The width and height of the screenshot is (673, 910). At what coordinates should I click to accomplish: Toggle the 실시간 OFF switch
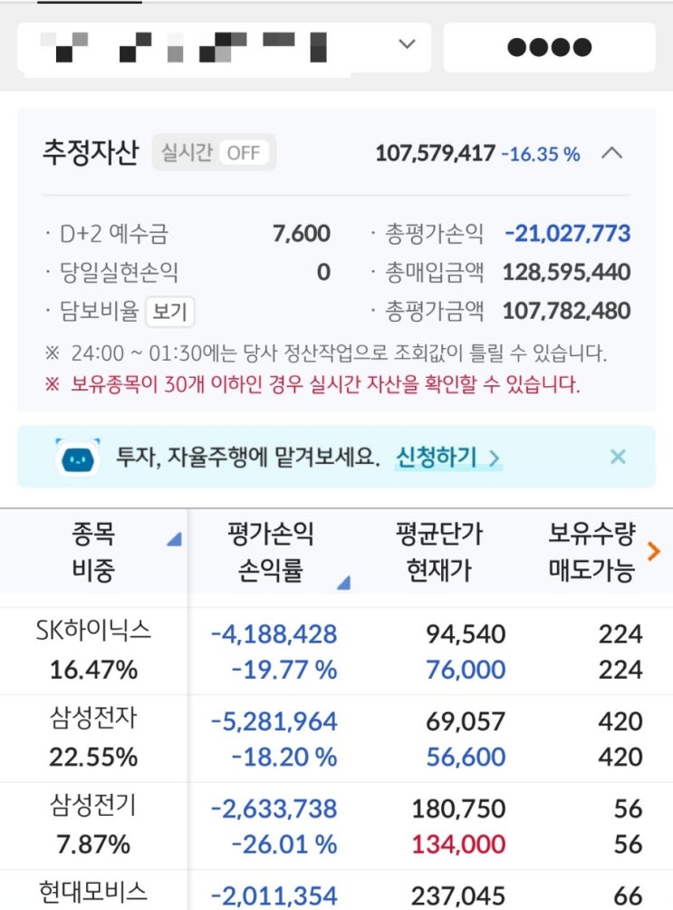[x=214, y=152]
